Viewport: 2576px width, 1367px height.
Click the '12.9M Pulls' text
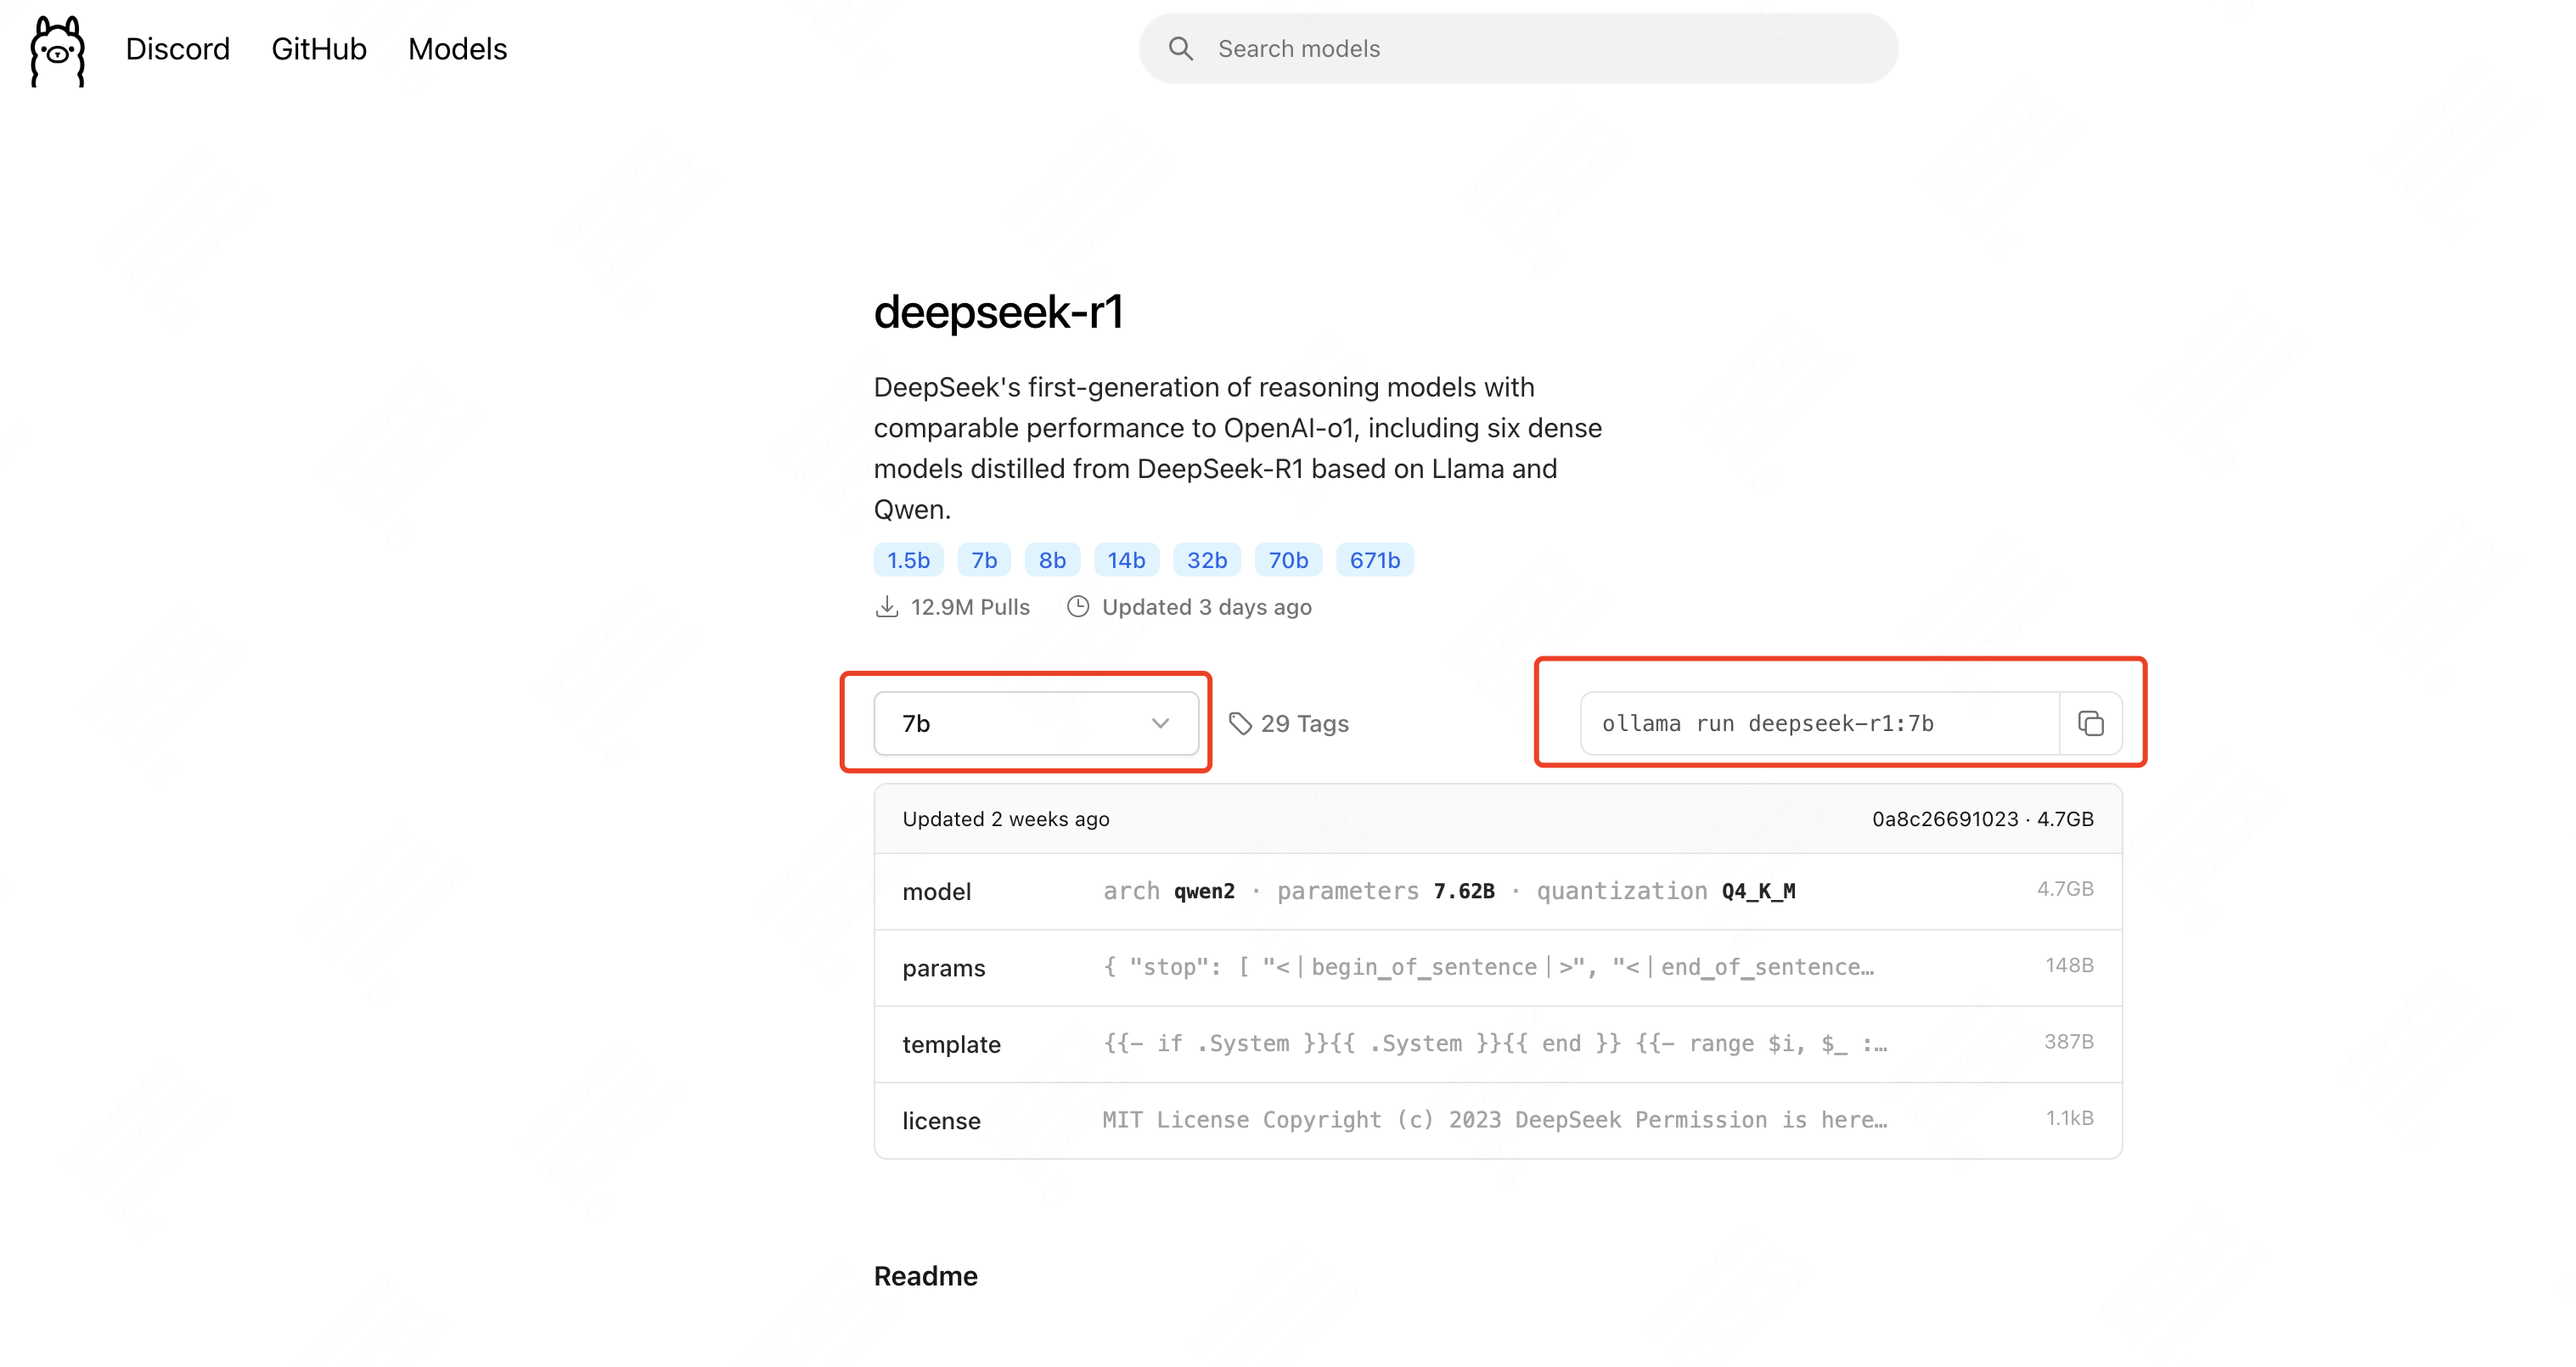point(970,607)
